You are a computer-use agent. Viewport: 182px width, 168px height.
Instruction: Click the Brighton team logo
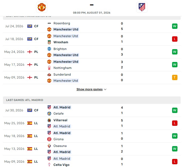pyautogui.click(x=49, y=49)
